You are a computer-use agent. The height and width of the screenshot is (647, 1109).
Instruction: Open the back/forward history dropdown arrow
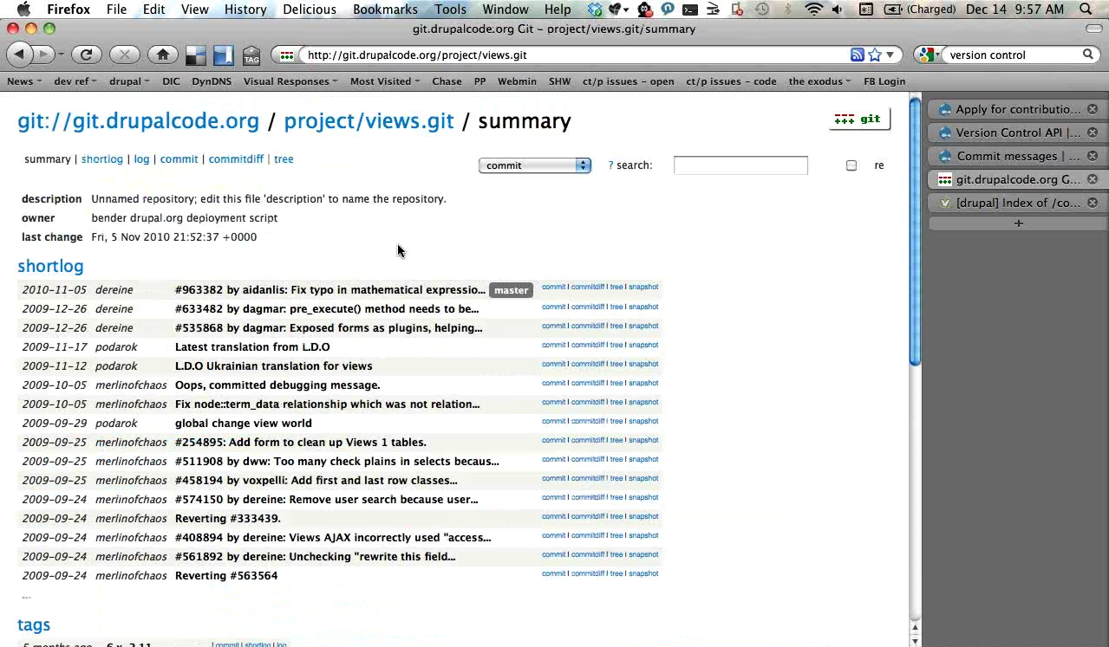click(60, 55)
